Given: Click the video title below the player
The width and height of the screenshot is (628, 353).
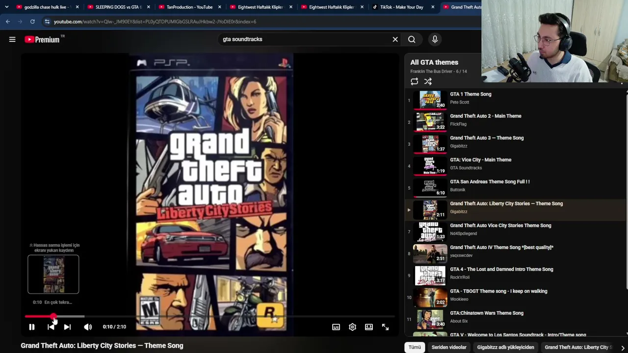Looking at the screenshot, I should 102,346.
